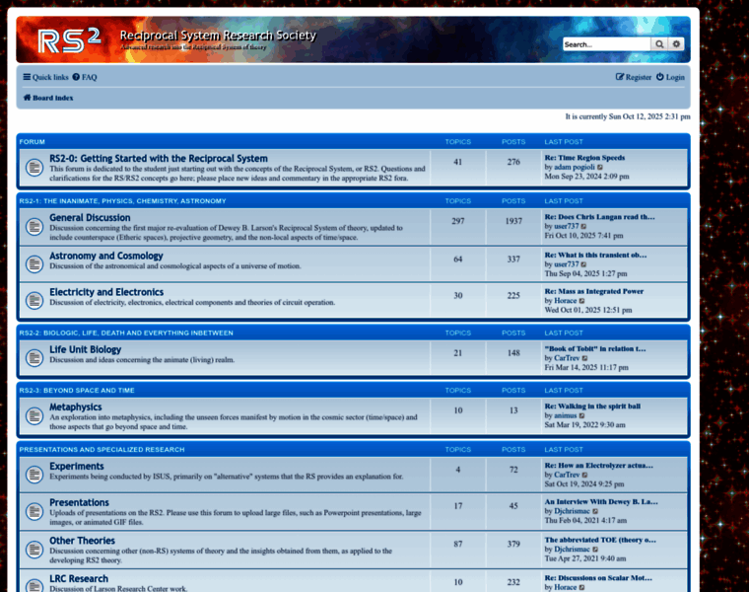Open last post Re: Does Chris Langan read
Screen dimensions: 749x592
[599, 217]
